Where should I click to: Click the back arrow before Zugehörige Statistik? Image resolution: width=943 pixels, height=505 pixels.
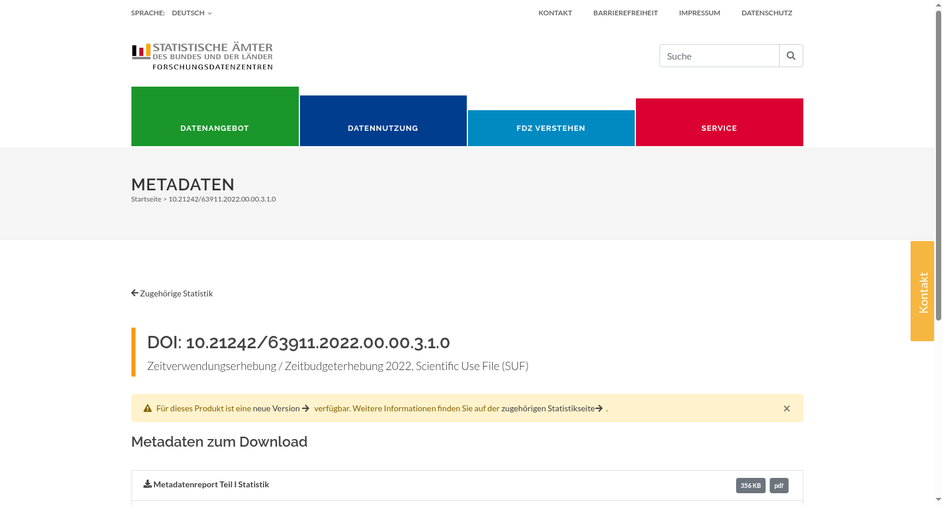(134, 293)
